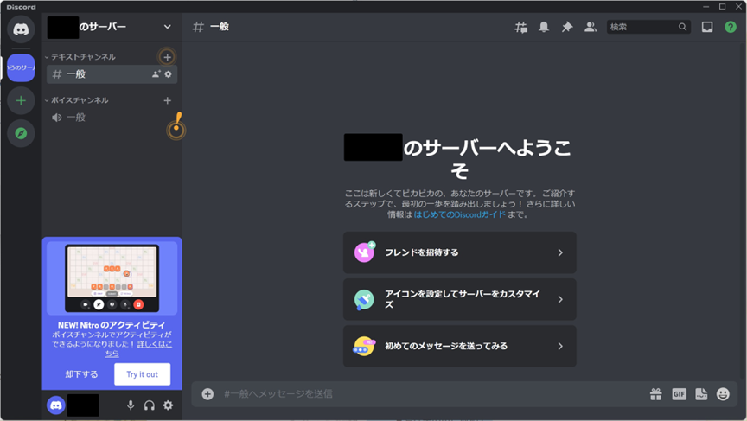The height and width of the screenshot is (421, 747).
Task: Select the 一般 text channel
Action: pos(112,74)
